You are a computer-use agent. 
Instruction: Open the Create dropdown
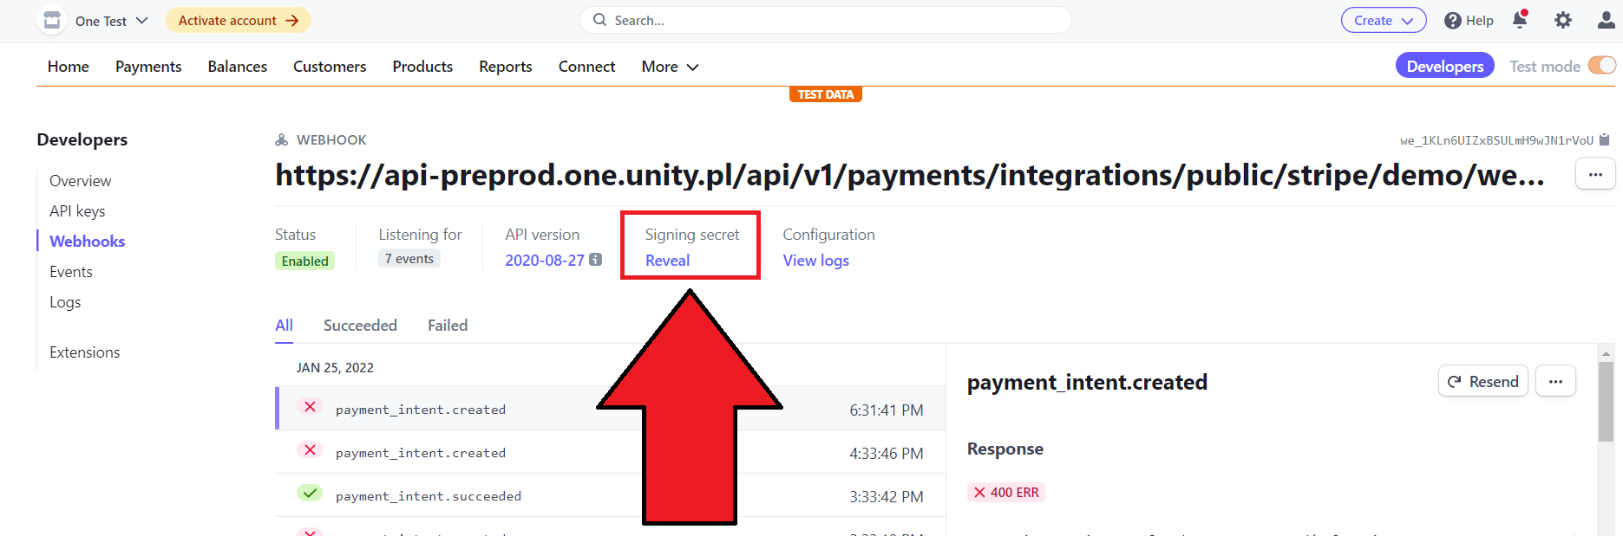(1384, 20)
